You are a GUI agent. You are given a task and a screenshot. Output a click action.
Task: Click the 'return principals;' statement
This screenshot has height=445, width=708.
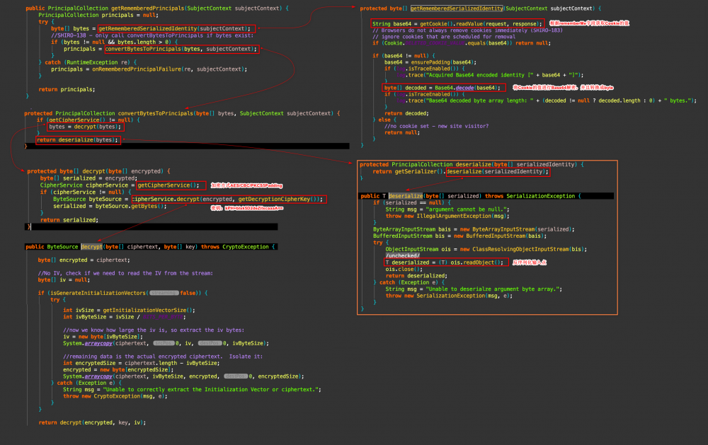(67, 89)
